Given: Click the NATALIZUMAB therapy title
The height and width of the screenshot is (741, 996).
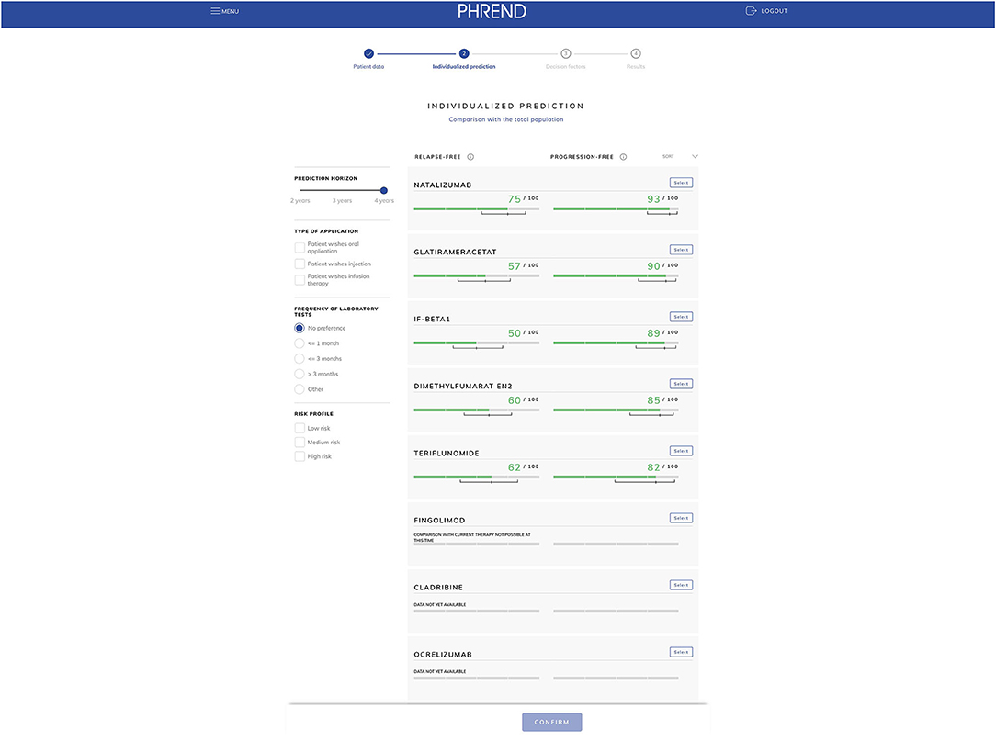Looking at the screenshot, I should [443, 185].
